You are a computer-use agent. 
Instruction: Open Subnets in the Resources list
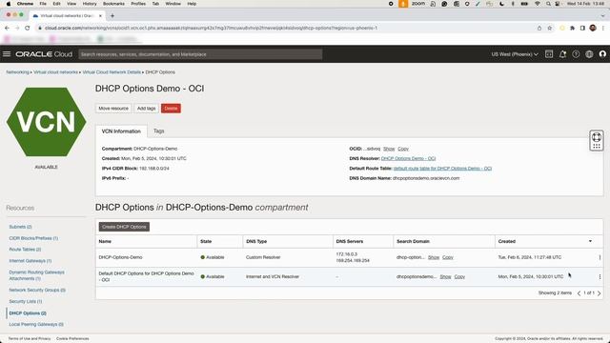[x=20, y=227]
